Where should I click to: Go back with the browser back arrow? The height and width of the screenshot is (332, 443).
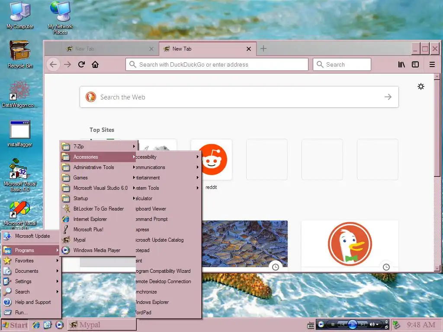53,64
